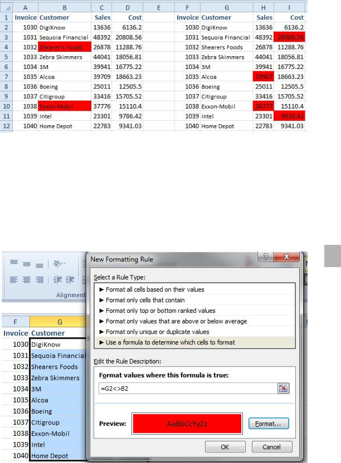The image size is (341, 463).
Task: Open the Orientation dropdown
Action: 59,263
